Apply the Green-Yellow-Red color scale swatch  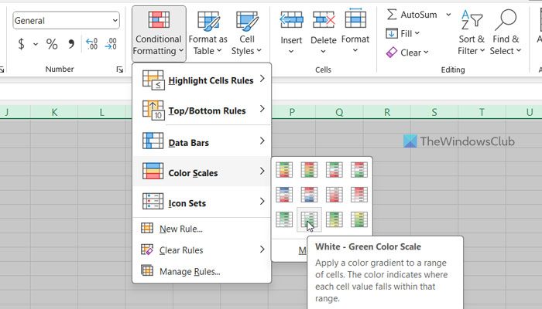click(x=284, y=169)
